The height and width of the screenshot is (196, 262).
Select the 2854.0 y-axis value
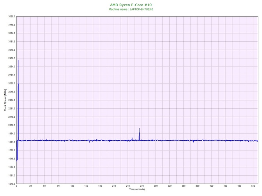[12, 67]
